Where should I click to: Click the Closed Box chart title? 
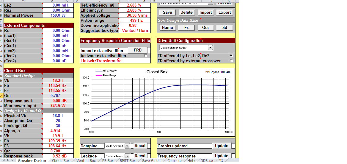click(x=157, y=72)
